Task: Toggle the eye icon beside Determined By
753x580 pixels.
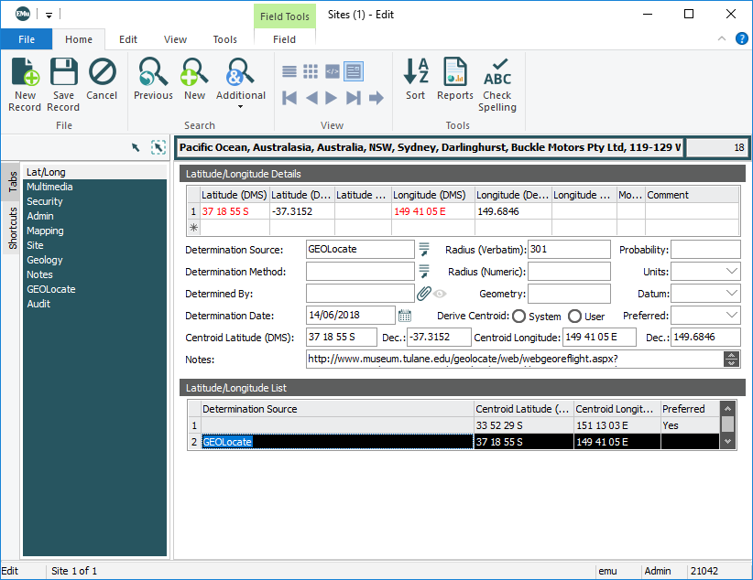Action: coord(440,294)
